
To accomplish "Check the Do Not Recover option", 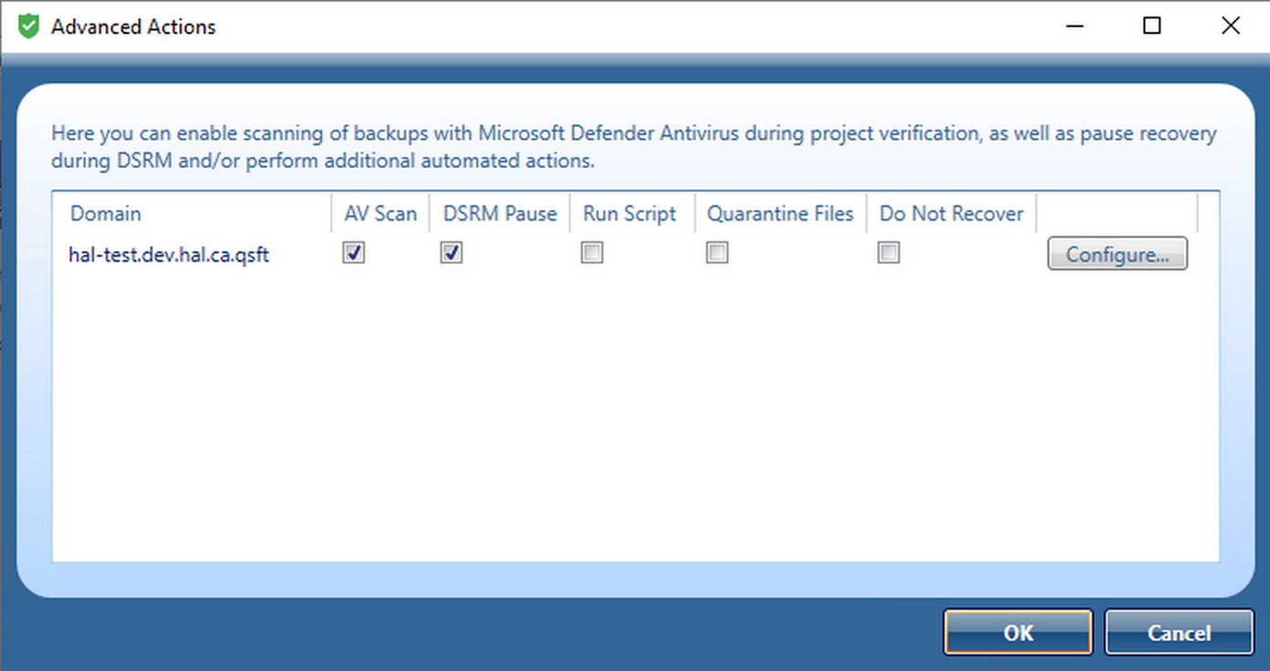I will point(888,253).
